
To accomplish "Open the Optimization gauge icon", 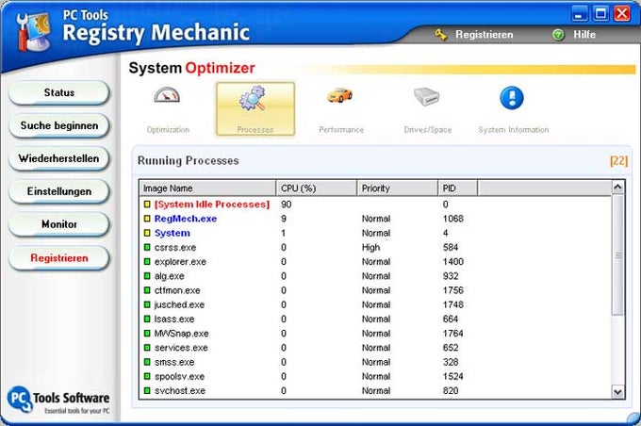I will point(167,95).
